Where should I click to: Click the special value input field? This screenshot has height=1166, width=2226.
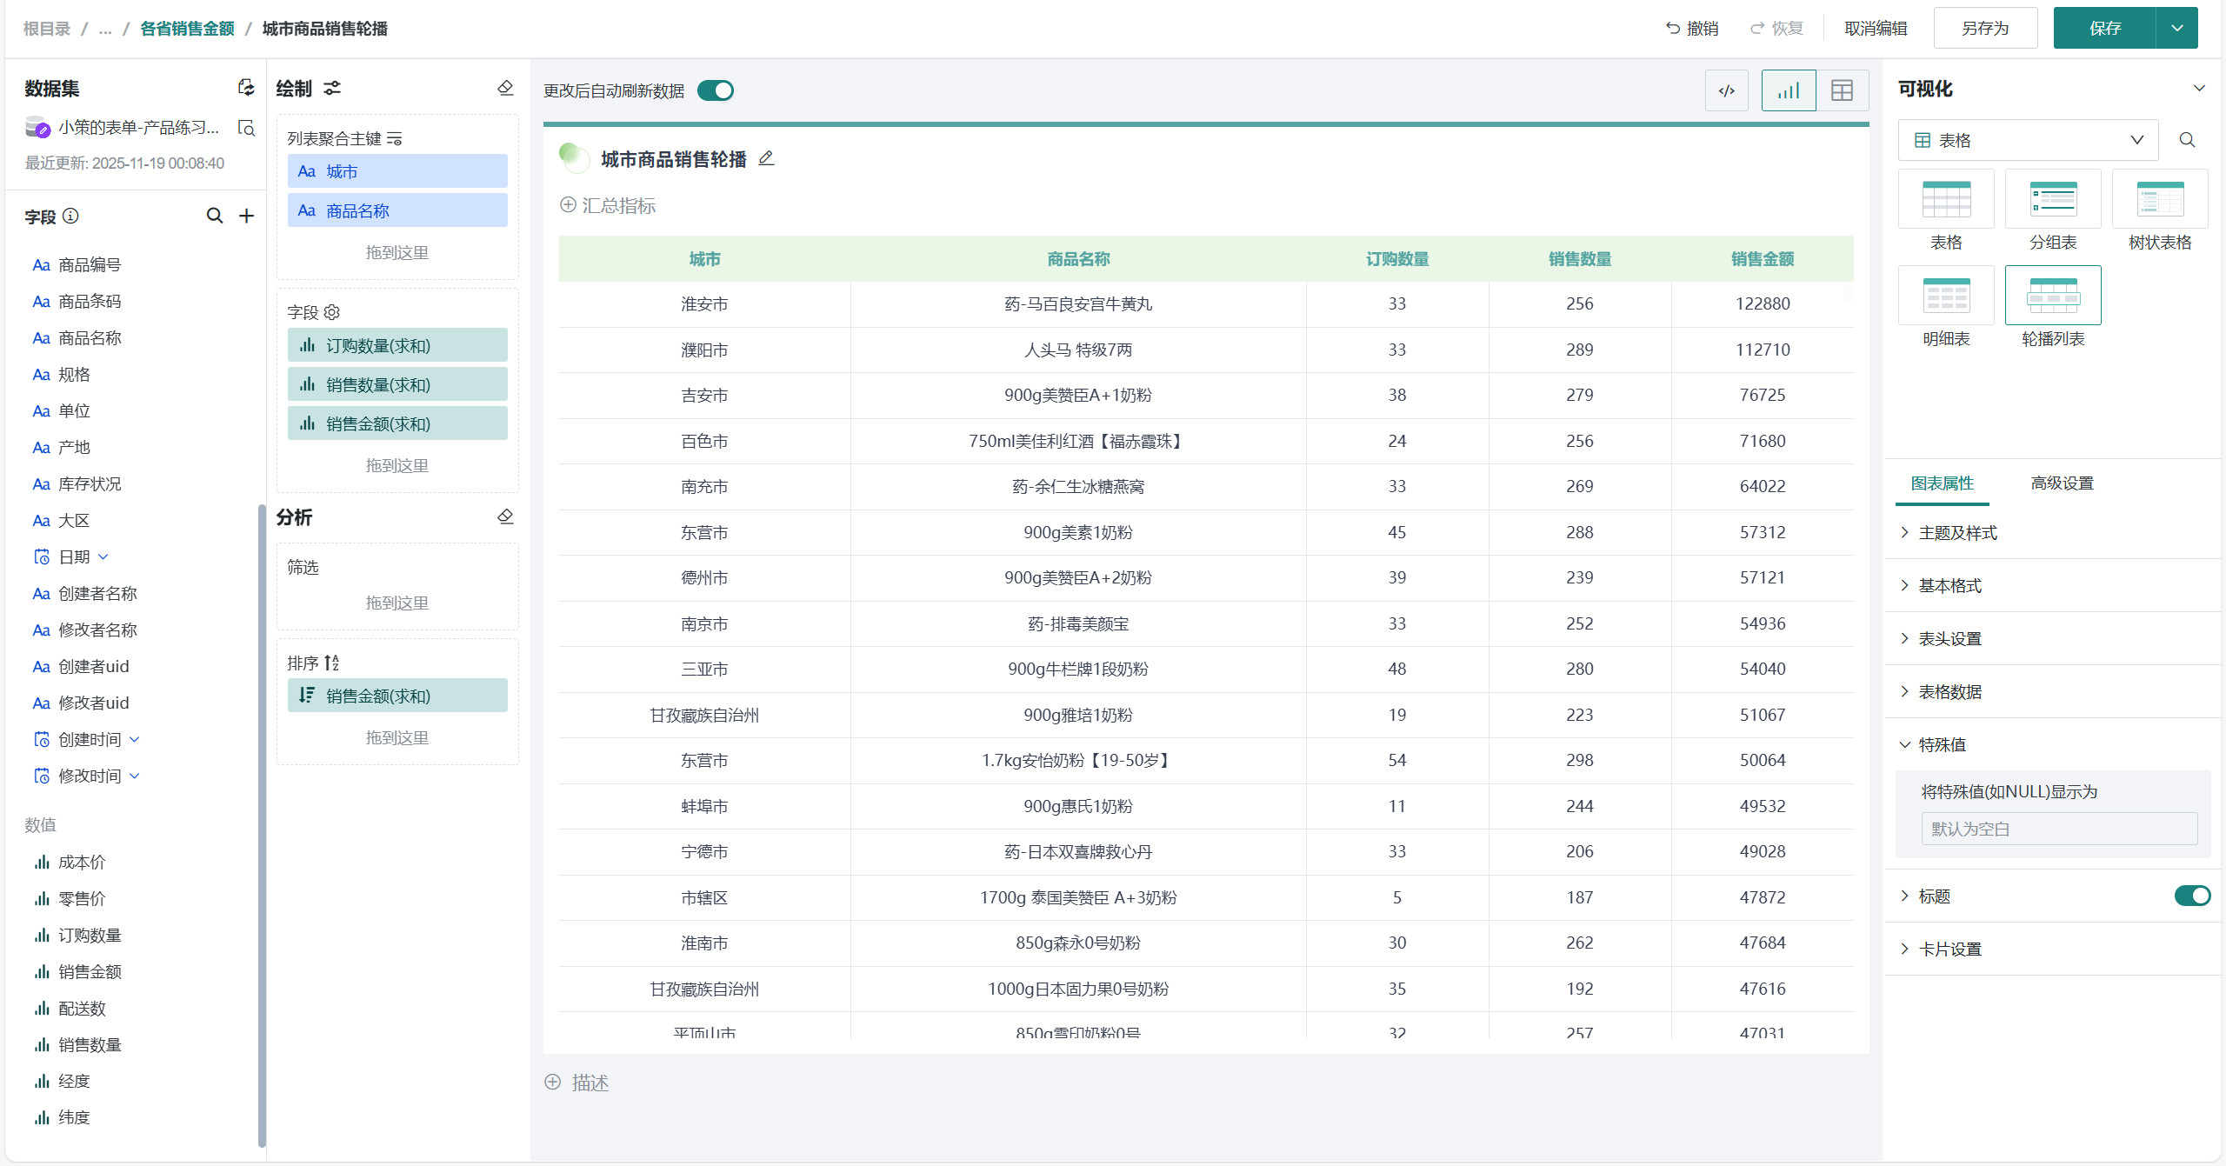tap(2058, 829)
